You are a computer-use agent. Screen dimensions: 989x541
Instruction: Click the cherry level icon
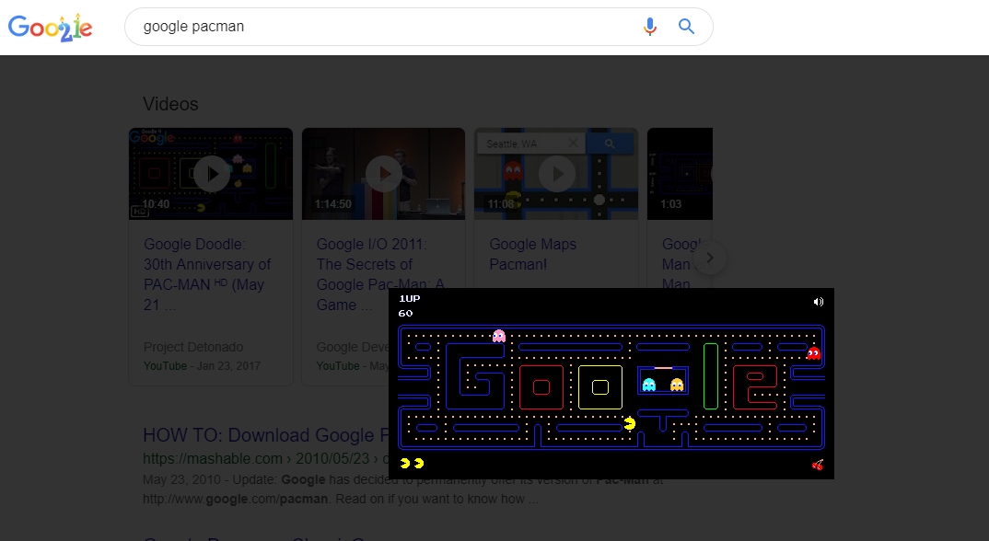pos(818,466)
